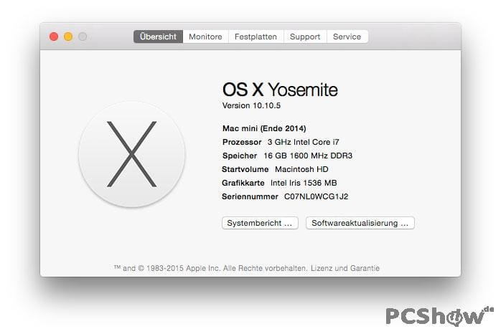This screenshot has height=334, width=501.
Task: Click memory value 16 GB 1600 MHz DDR3
Action: (x=308, y=156)
